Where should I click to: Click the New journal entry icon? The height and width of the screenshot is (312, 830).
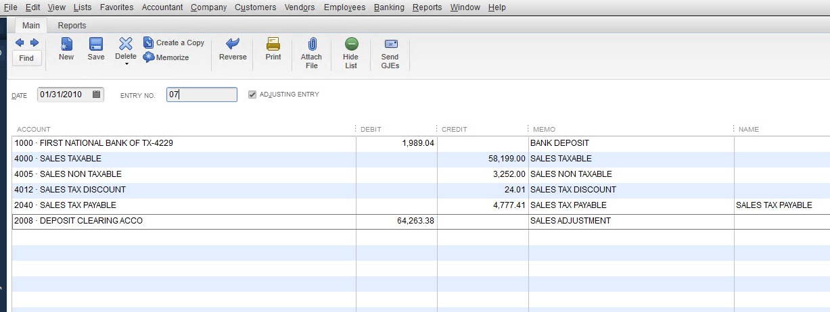(x=66, y=45)
